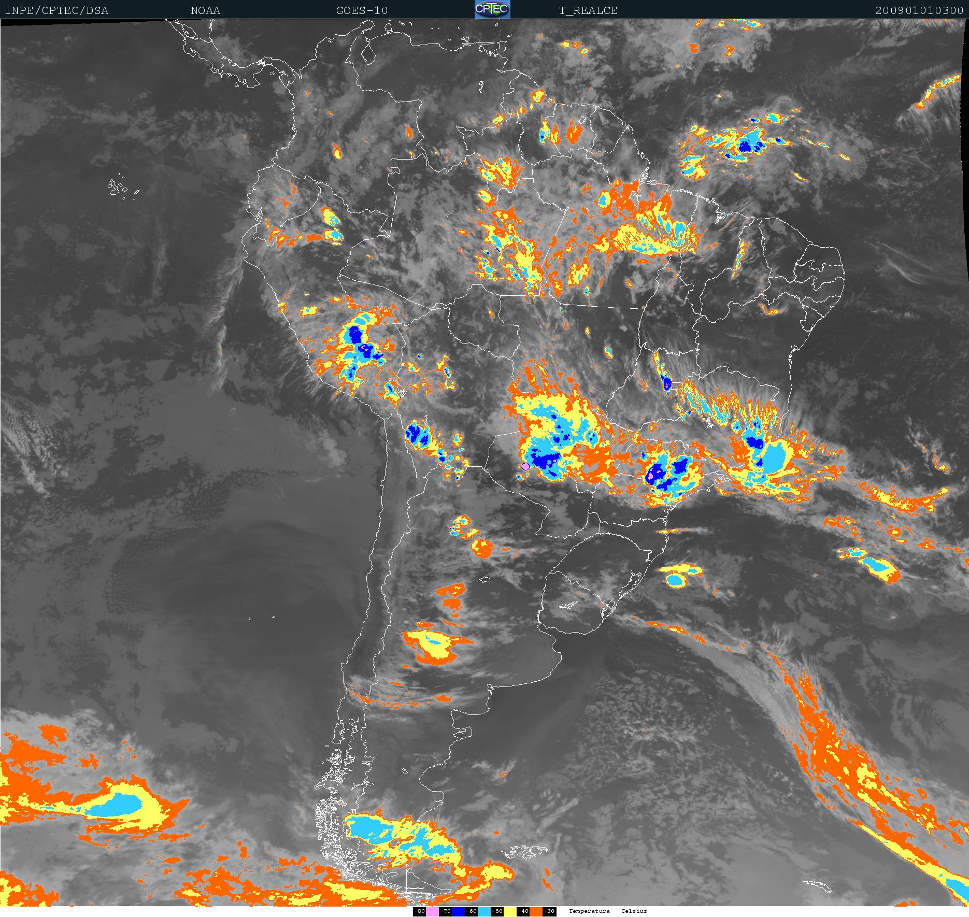Click the light blue legend swatch
969x917 pixels.
tap(484, 911)
